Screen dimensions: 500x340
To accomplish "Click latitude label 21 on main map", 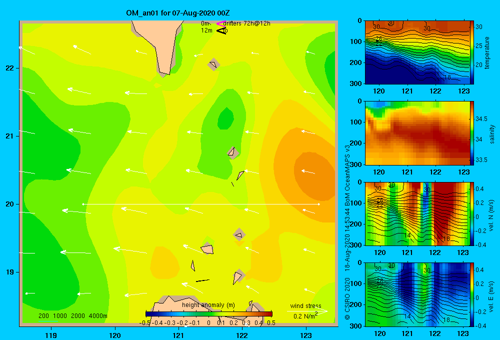I will pos(10,136).
